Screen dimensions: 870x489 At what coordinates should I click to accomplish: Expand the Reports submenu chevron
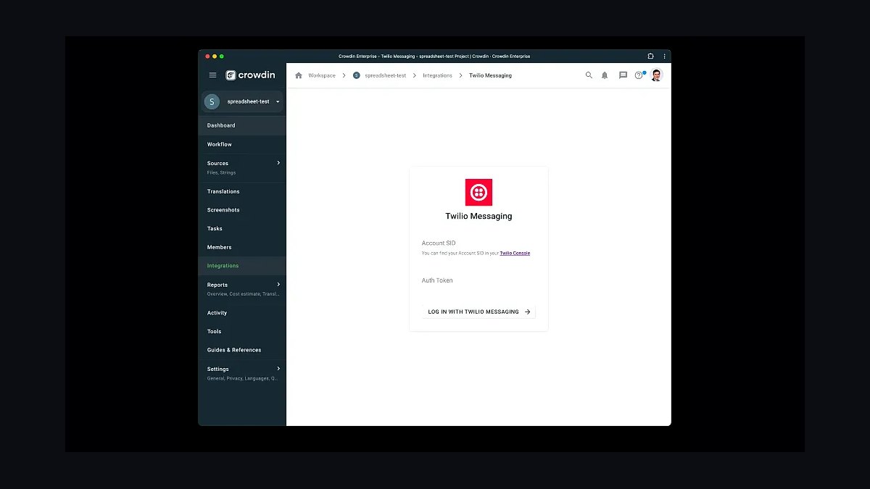(x=278, y=285)
